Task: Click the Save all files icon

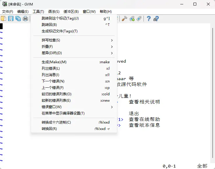Action: 18,18
